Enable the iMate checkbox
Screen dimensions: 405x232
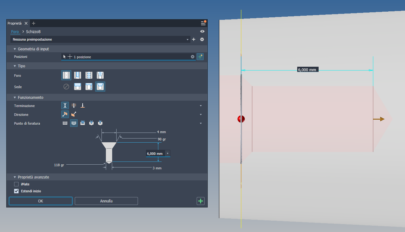[x=16, y=184]
